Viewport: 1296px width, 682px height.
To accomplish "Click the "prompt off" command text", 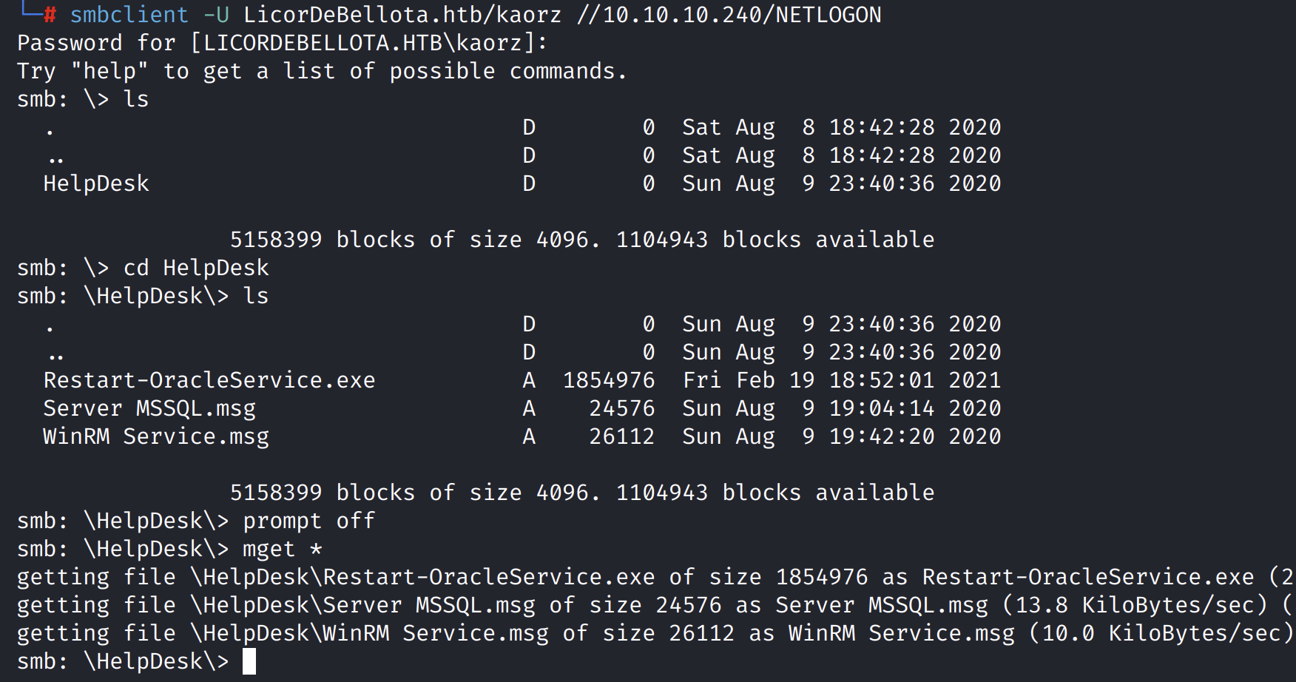I will tap(308, 521).
